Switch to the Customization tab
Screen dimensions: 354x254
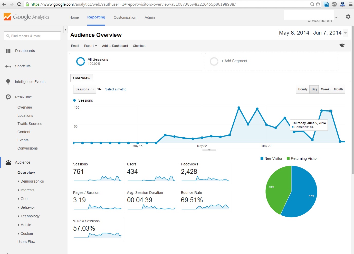125,17
